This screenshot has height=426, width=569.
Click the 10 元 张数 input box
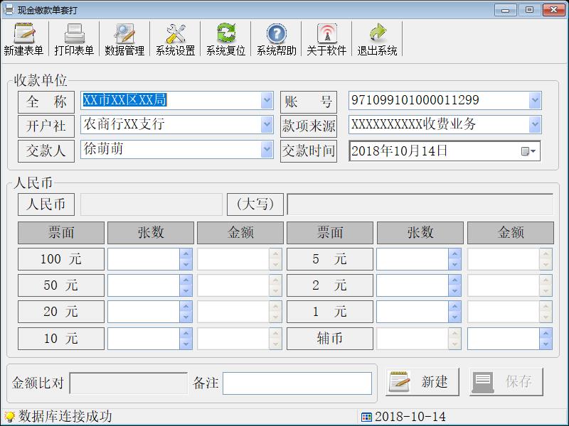[x=144, y=339]
